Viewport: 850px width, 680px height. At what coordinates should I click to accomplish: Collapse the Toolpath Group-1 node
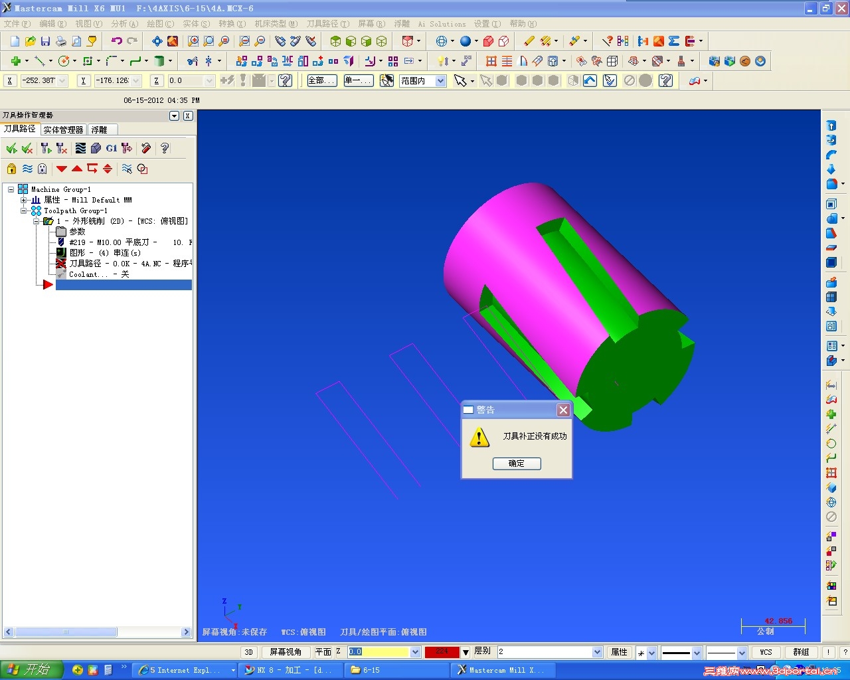tap(24, 211)
